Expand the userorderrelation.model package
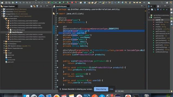The height and width of the screenshot is (97, 173). click(6, 34)
